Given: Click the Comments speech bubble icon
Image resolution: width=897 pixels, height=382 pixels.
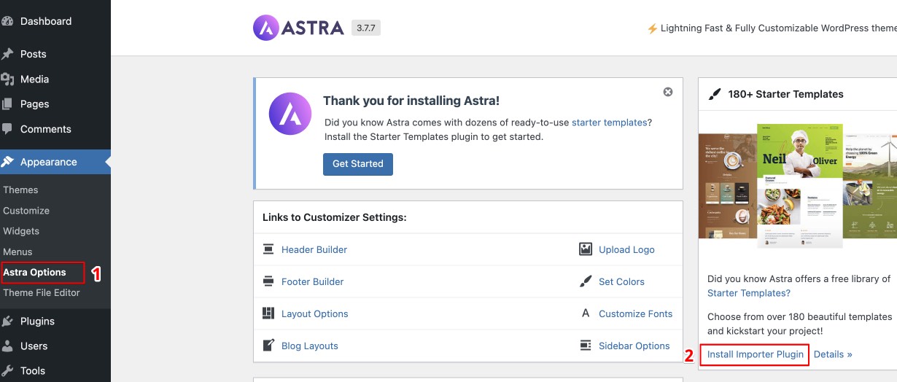Looking at the screenshot, I should point(7,129).
